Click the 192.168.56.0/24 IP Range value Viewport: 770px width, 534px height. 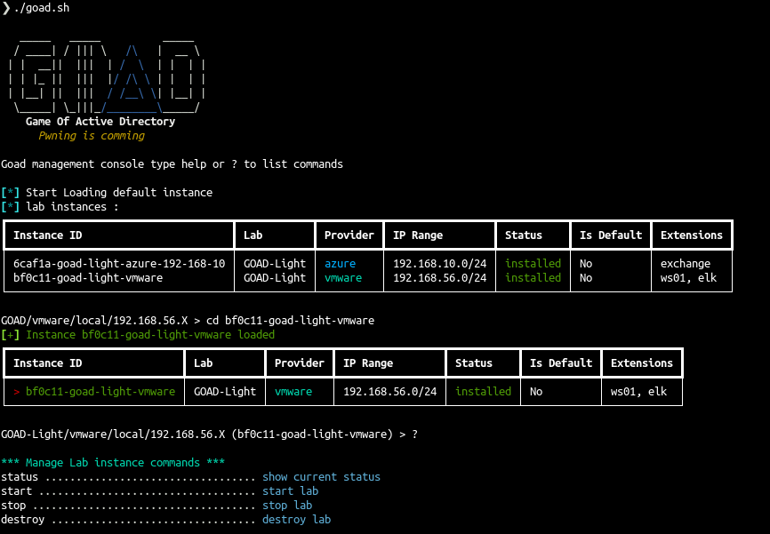pyautogui.click(x=389, y=391)
